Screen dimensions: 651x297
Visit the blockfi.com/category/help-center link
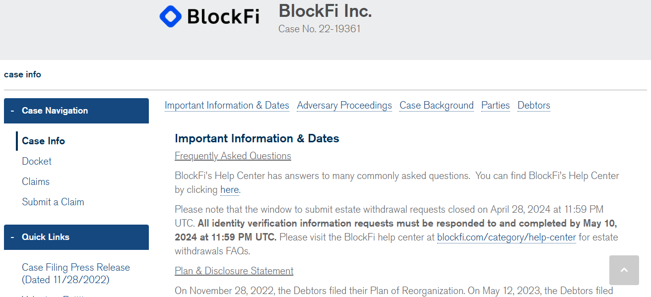point(506,237)
